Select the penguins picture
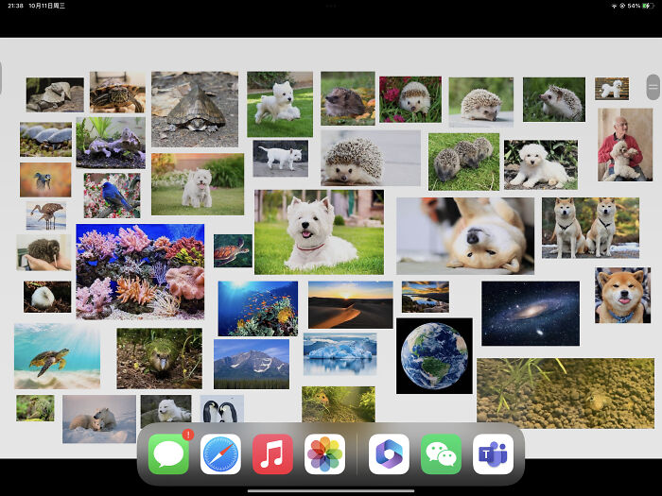The width and height of the screenshot is (662, 496). click(222, 409)
